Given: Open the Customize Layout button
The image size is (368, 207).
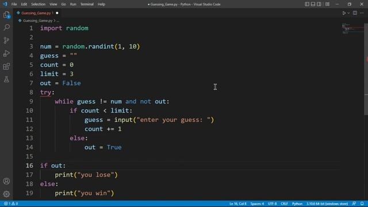Looking at the screenshot, I should coord(327,4).
